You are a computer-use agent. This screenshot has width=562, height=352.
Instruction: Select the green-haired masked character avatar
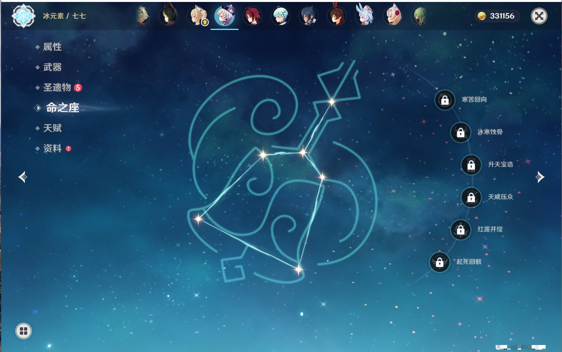pyautogui.click(x=420, y=16)
